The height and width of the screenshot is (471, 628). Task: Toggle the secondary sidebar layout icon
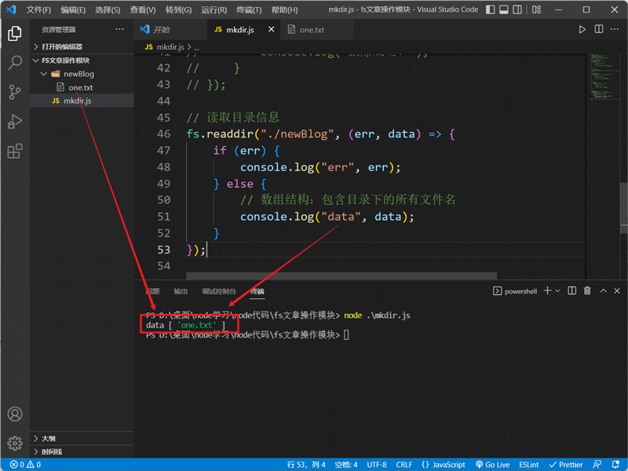(517, 9)
